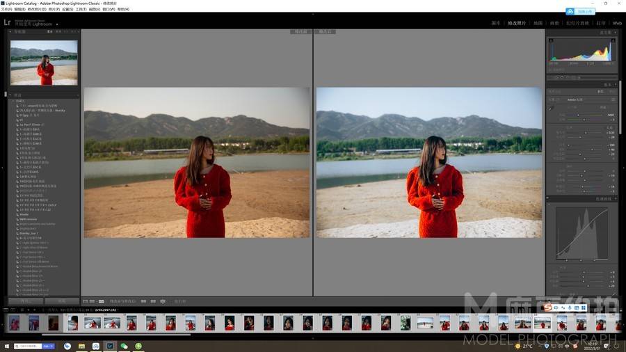Collapse the Histogram panel triangle
The image size is (626, 352).
616,32
